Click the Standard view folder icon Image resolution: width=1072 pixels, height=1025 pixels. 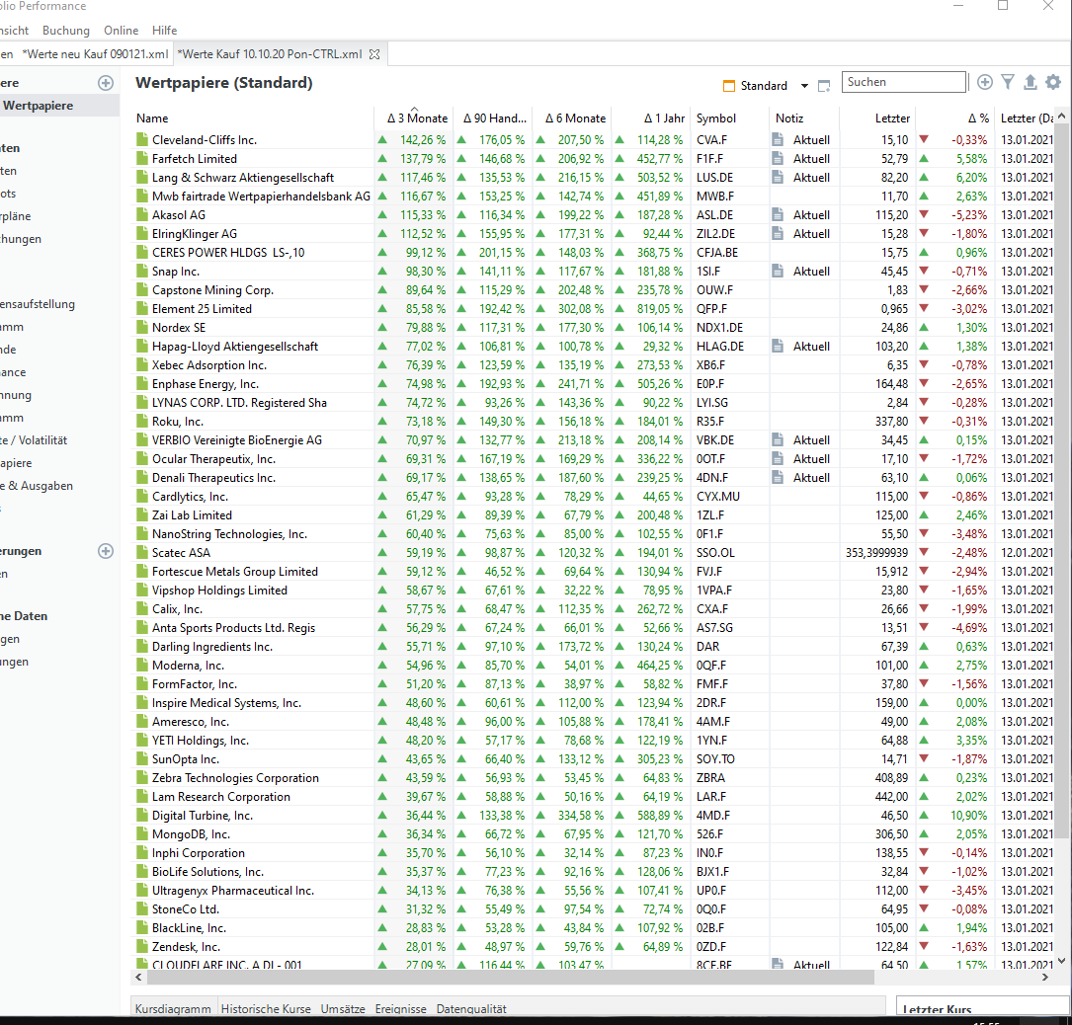tap(729, 86)
